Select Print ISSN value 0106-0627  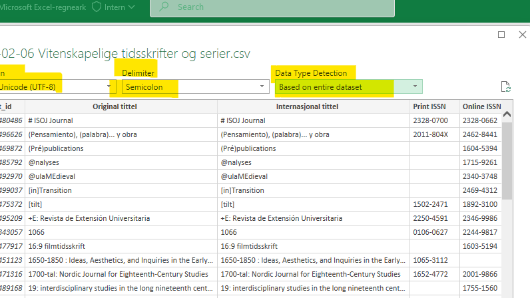[430, 232]
